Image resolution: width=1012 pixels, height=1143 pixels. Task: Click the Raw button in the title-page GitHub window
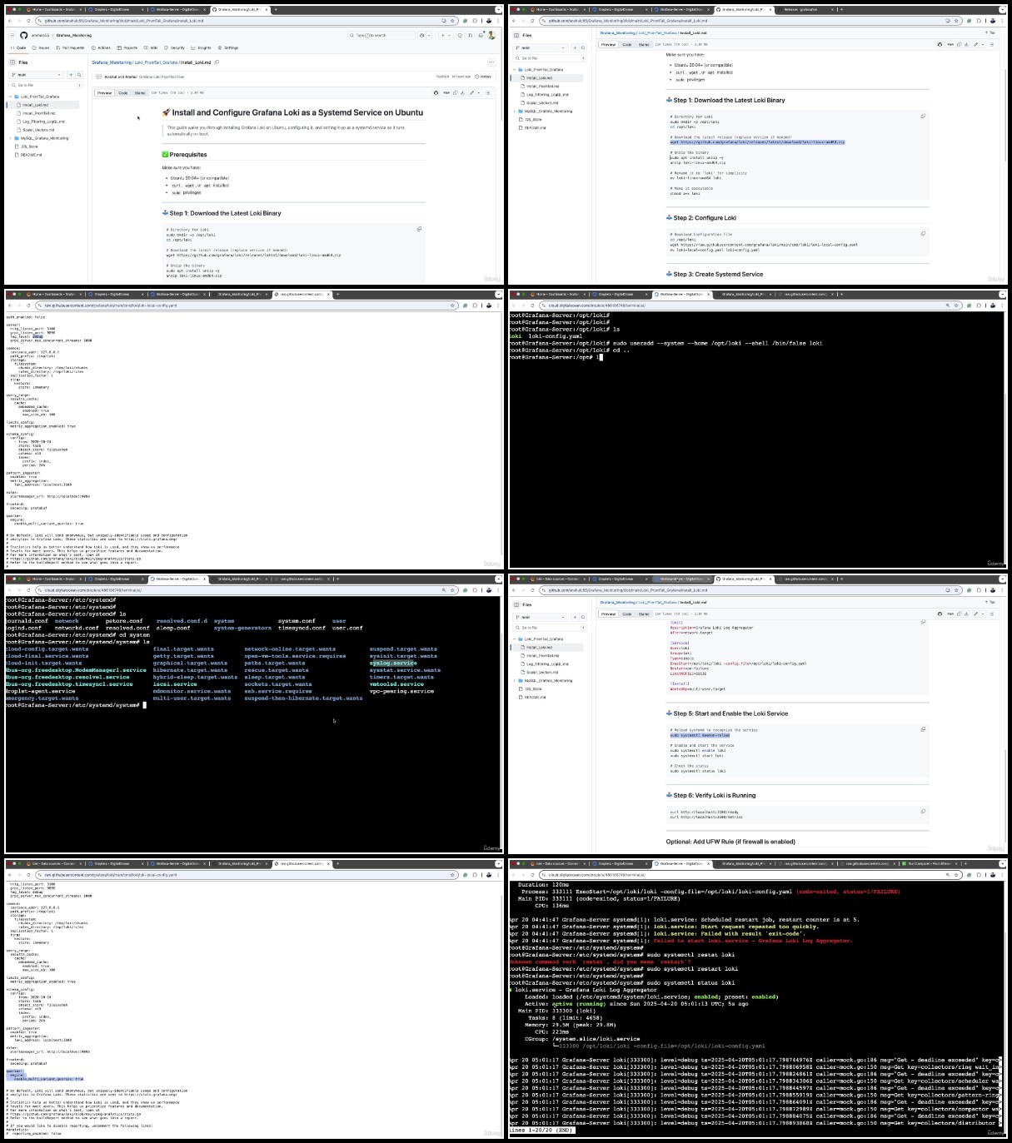[x=446, y=92]
